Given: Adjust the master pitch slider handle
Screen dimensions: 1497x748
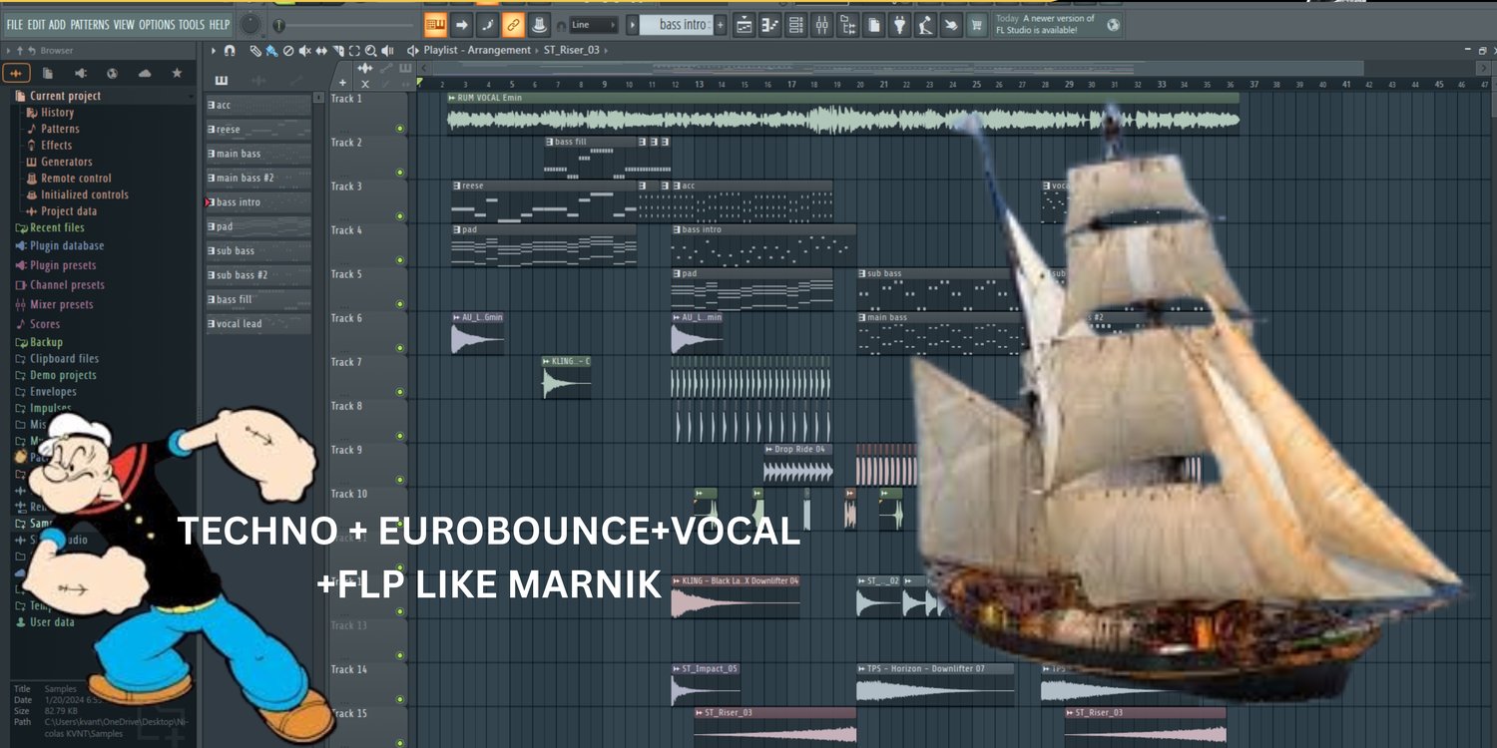Looking at the screenshot, I should pyautogui.click(x=279, y=25).
